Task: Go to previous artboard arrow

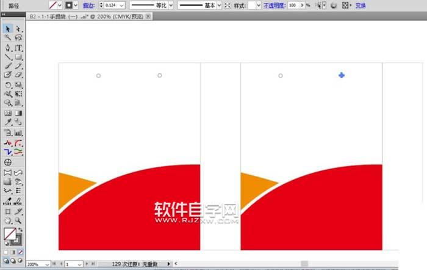Action: click(x=61, y=264)
